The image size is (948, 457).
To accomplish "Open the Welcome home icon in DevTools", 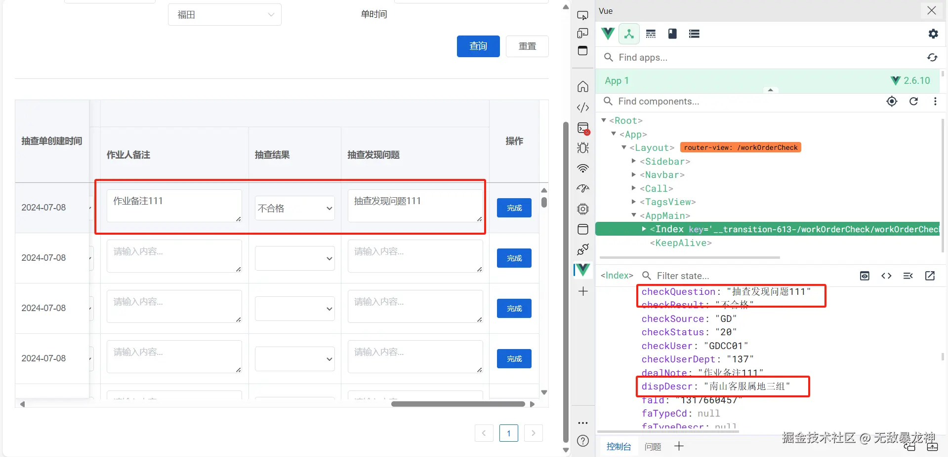I will click(x=583, y=87).
